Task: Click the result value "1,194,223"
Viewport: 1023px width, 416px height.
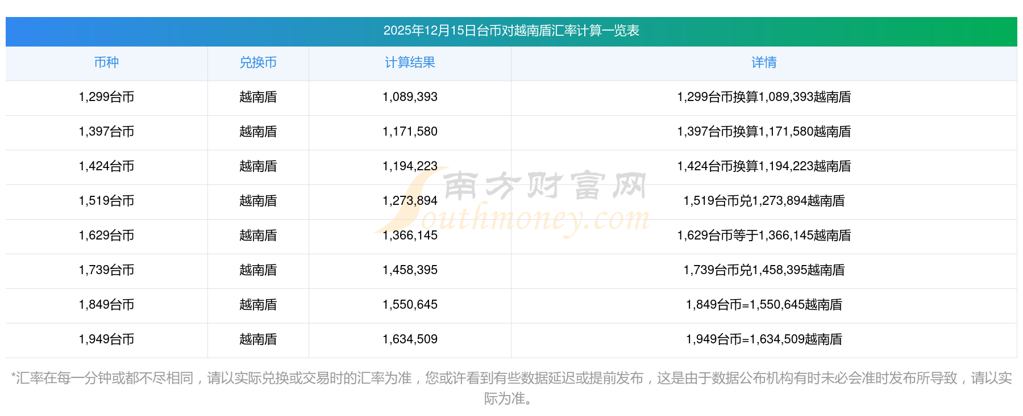Action: click(410, 166)
